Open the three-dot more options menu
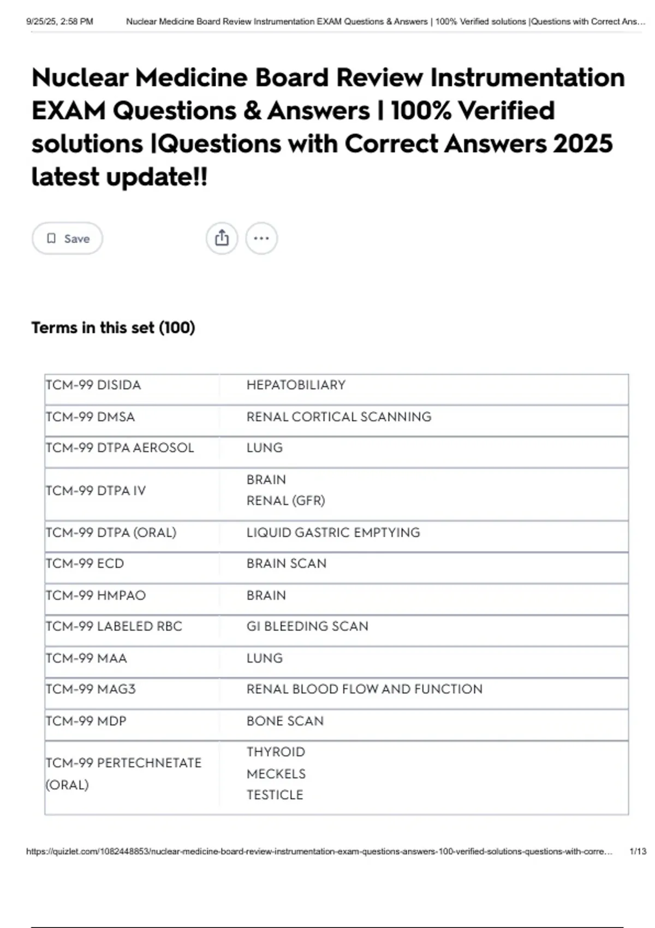Viewport: 655px width, 928px height. [x=261, y=238]
